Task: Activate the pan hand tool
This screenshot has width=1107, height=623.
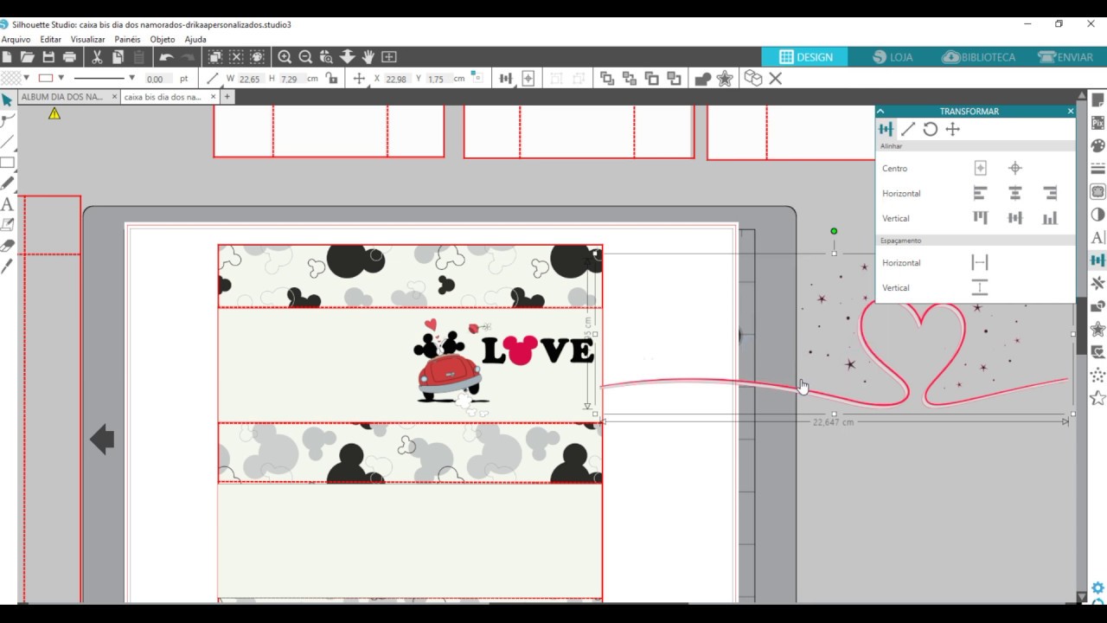Action: [368, 57]
